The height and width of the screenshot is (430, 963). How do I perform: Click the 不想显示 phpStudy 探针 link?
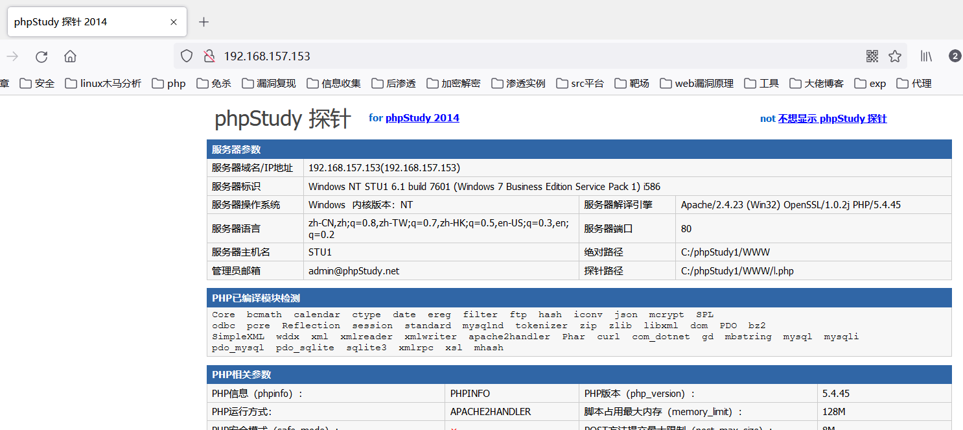[x=832, y=119]
